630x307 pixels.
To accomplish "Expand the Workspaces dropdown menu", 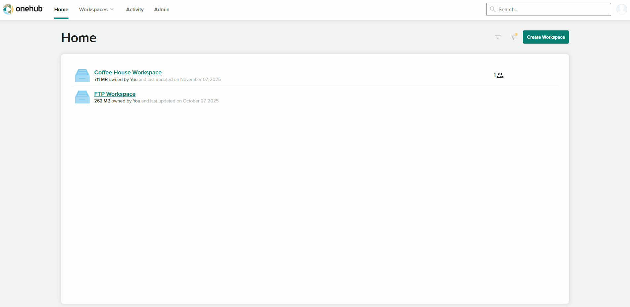I will click(96, 10).
